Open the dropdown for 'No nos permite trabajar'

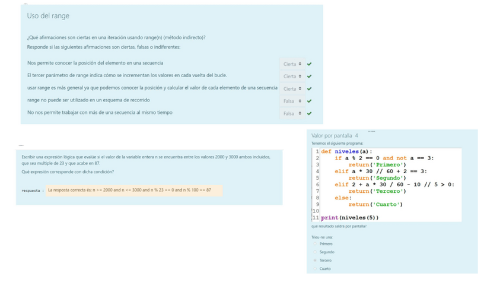pyautogui.click(x=292, y=114)
